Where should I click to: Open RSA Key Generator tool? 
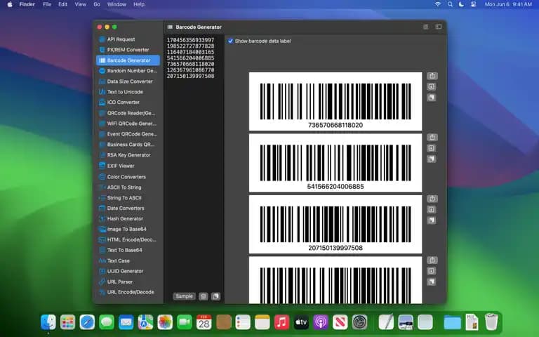tap(128, 155)
